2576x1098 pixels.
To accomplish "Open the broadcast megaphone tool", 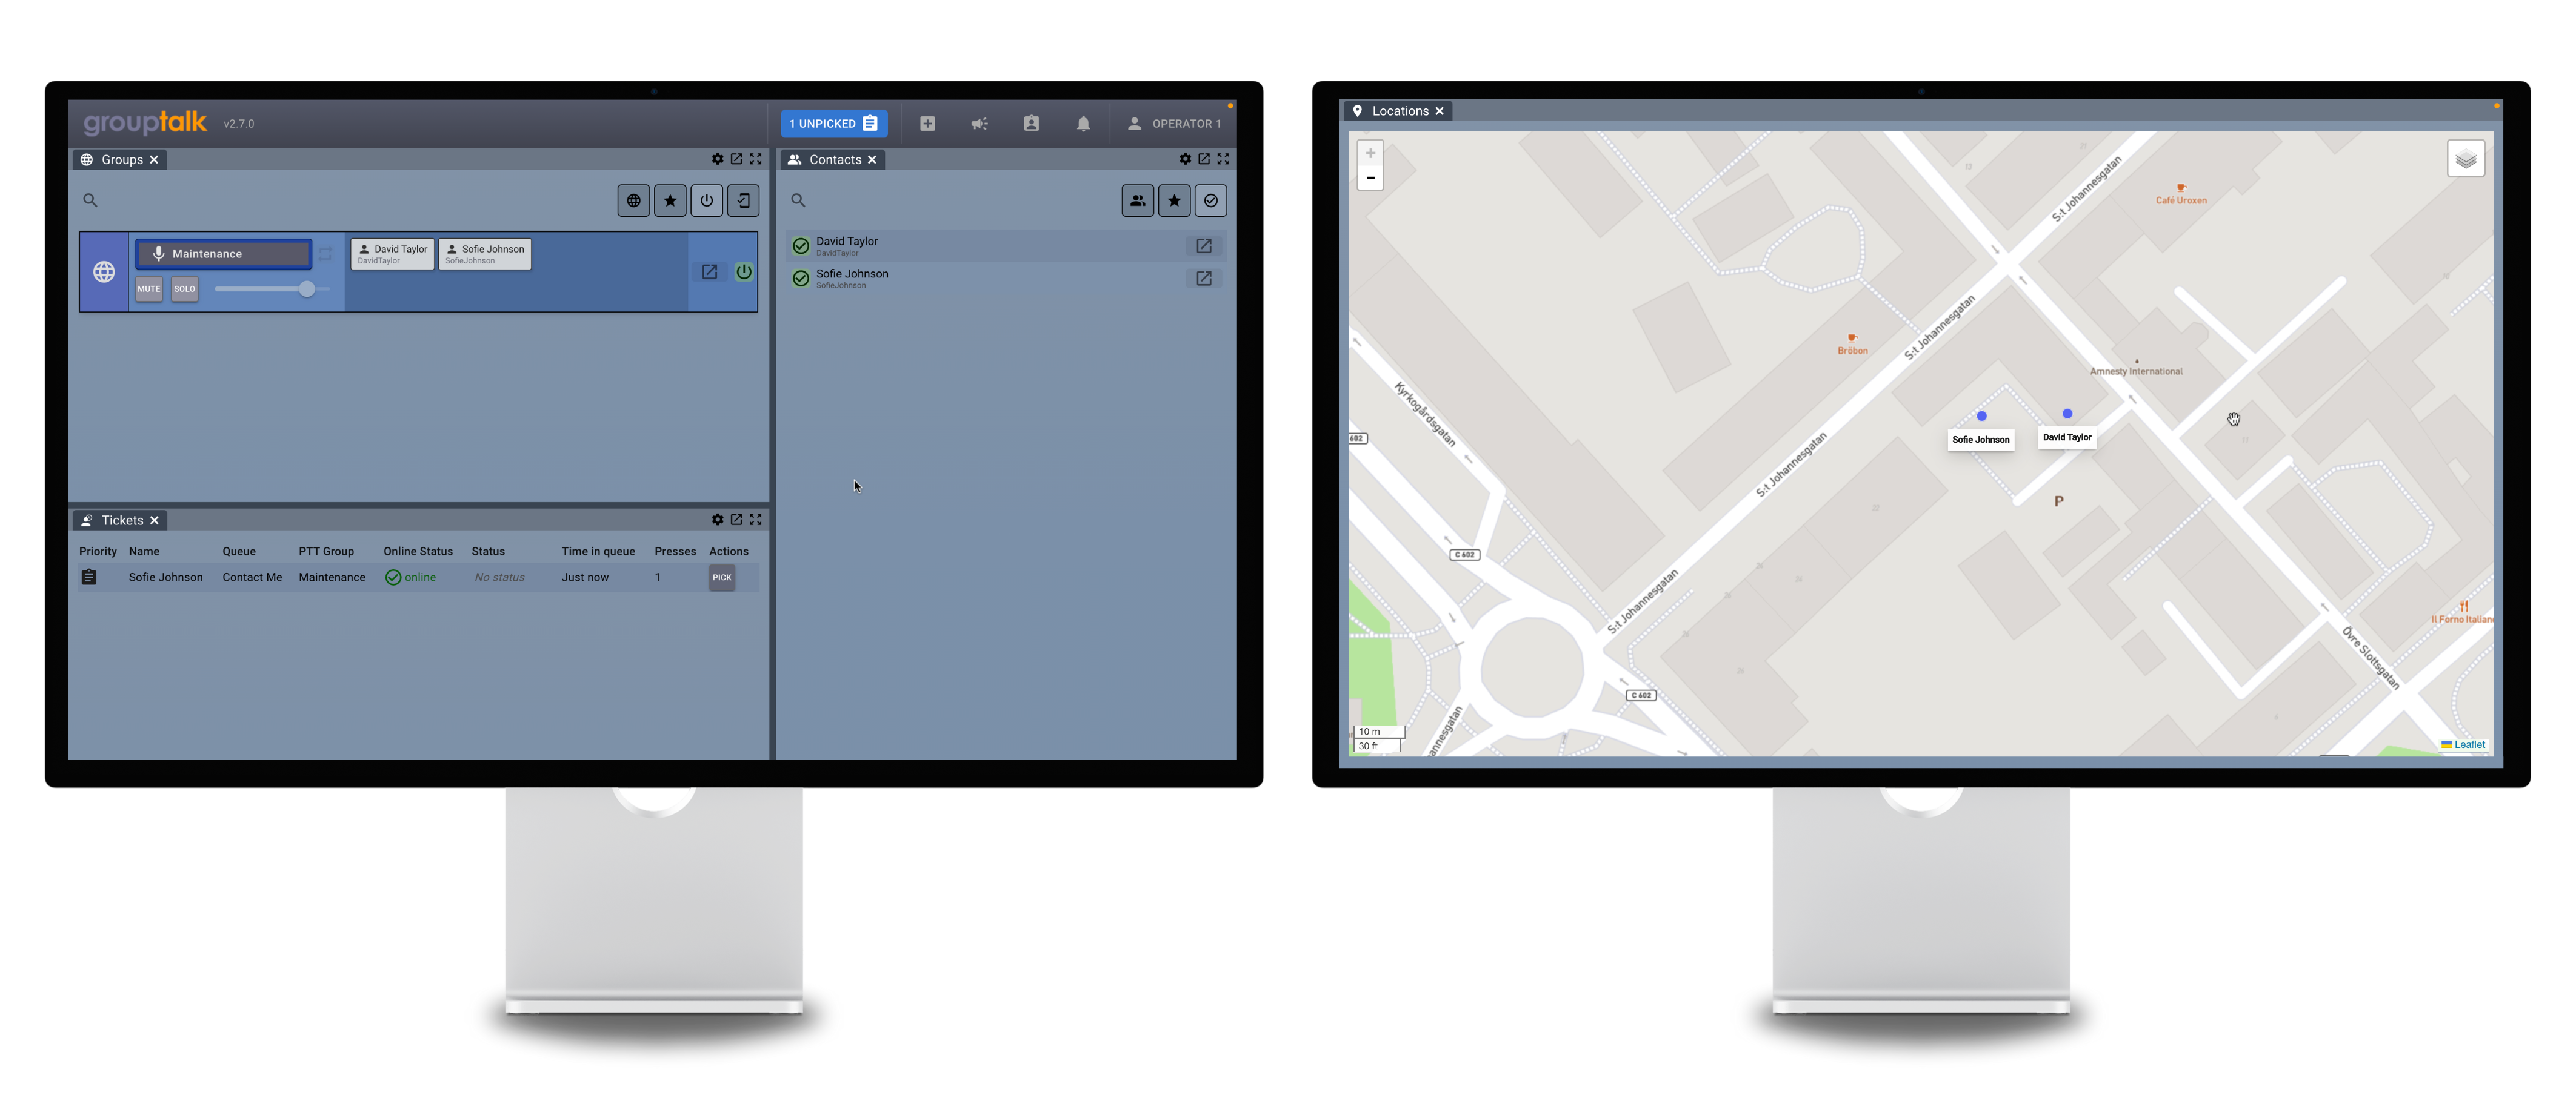I will coord(979,123).
